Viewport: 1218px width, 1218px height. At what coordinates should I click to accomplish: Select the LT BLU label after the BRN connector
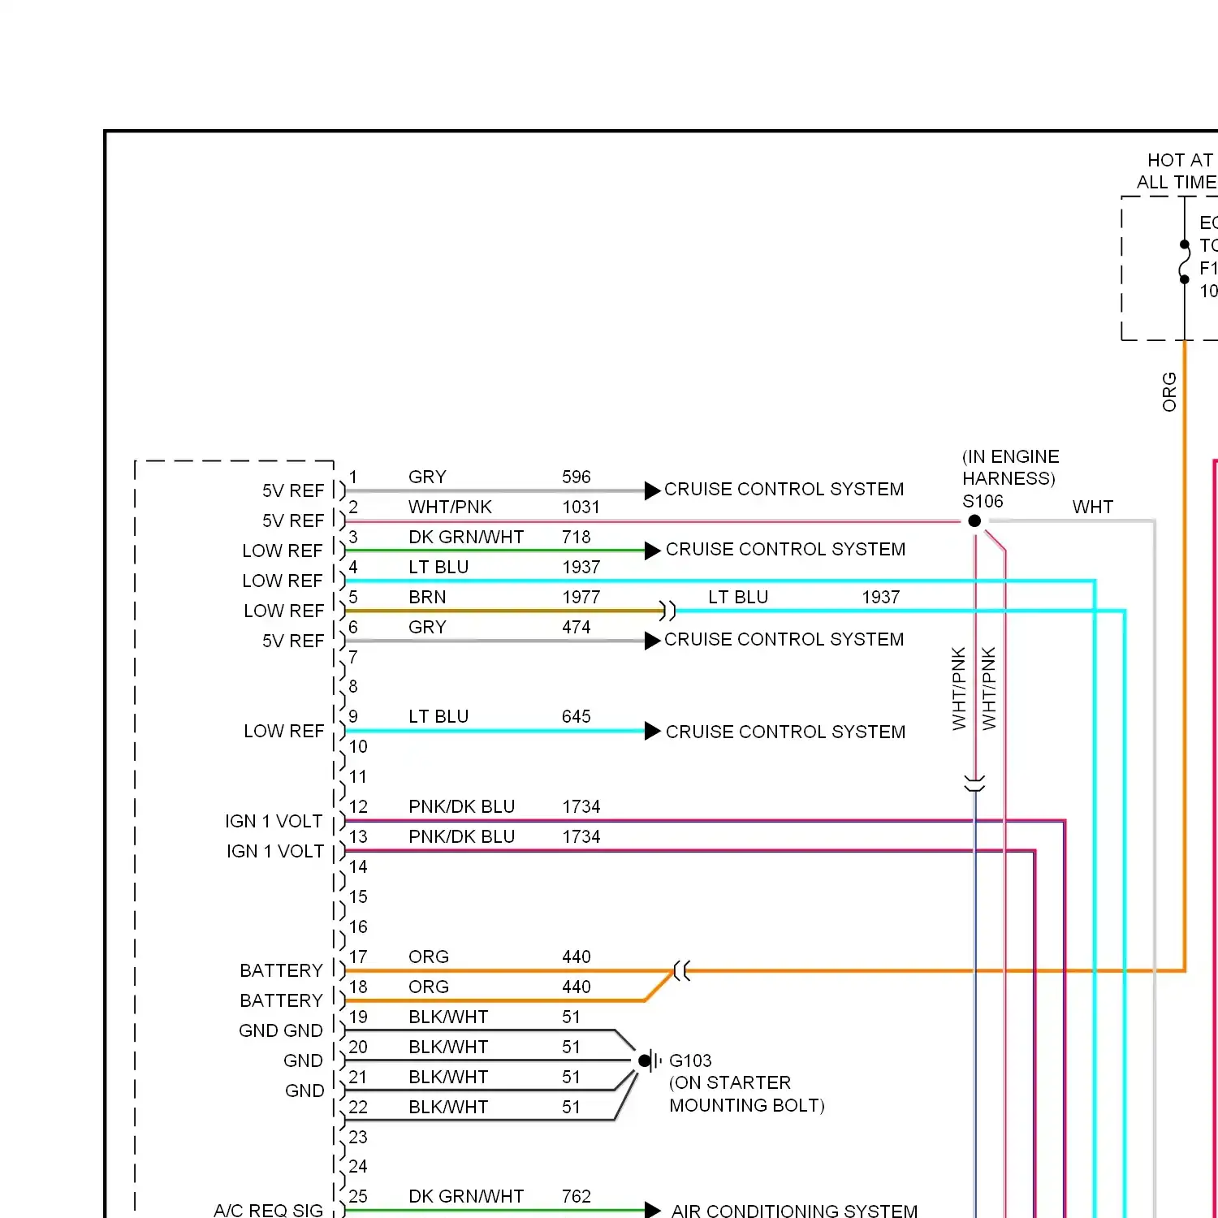click(738, 598)
